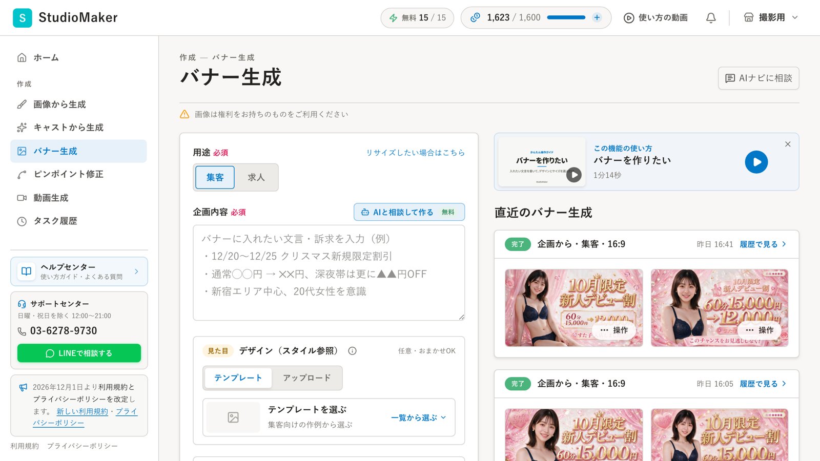Click the LINEで相談する button
This screenshot has height=461, width=820.
coord(79,353)
